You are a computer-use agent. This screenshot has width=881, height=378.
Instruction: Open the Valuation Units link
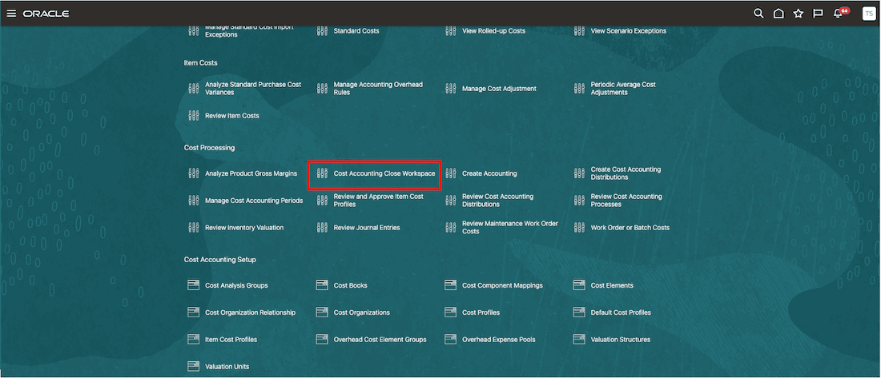pyautogui.click(x=227, y=366)
